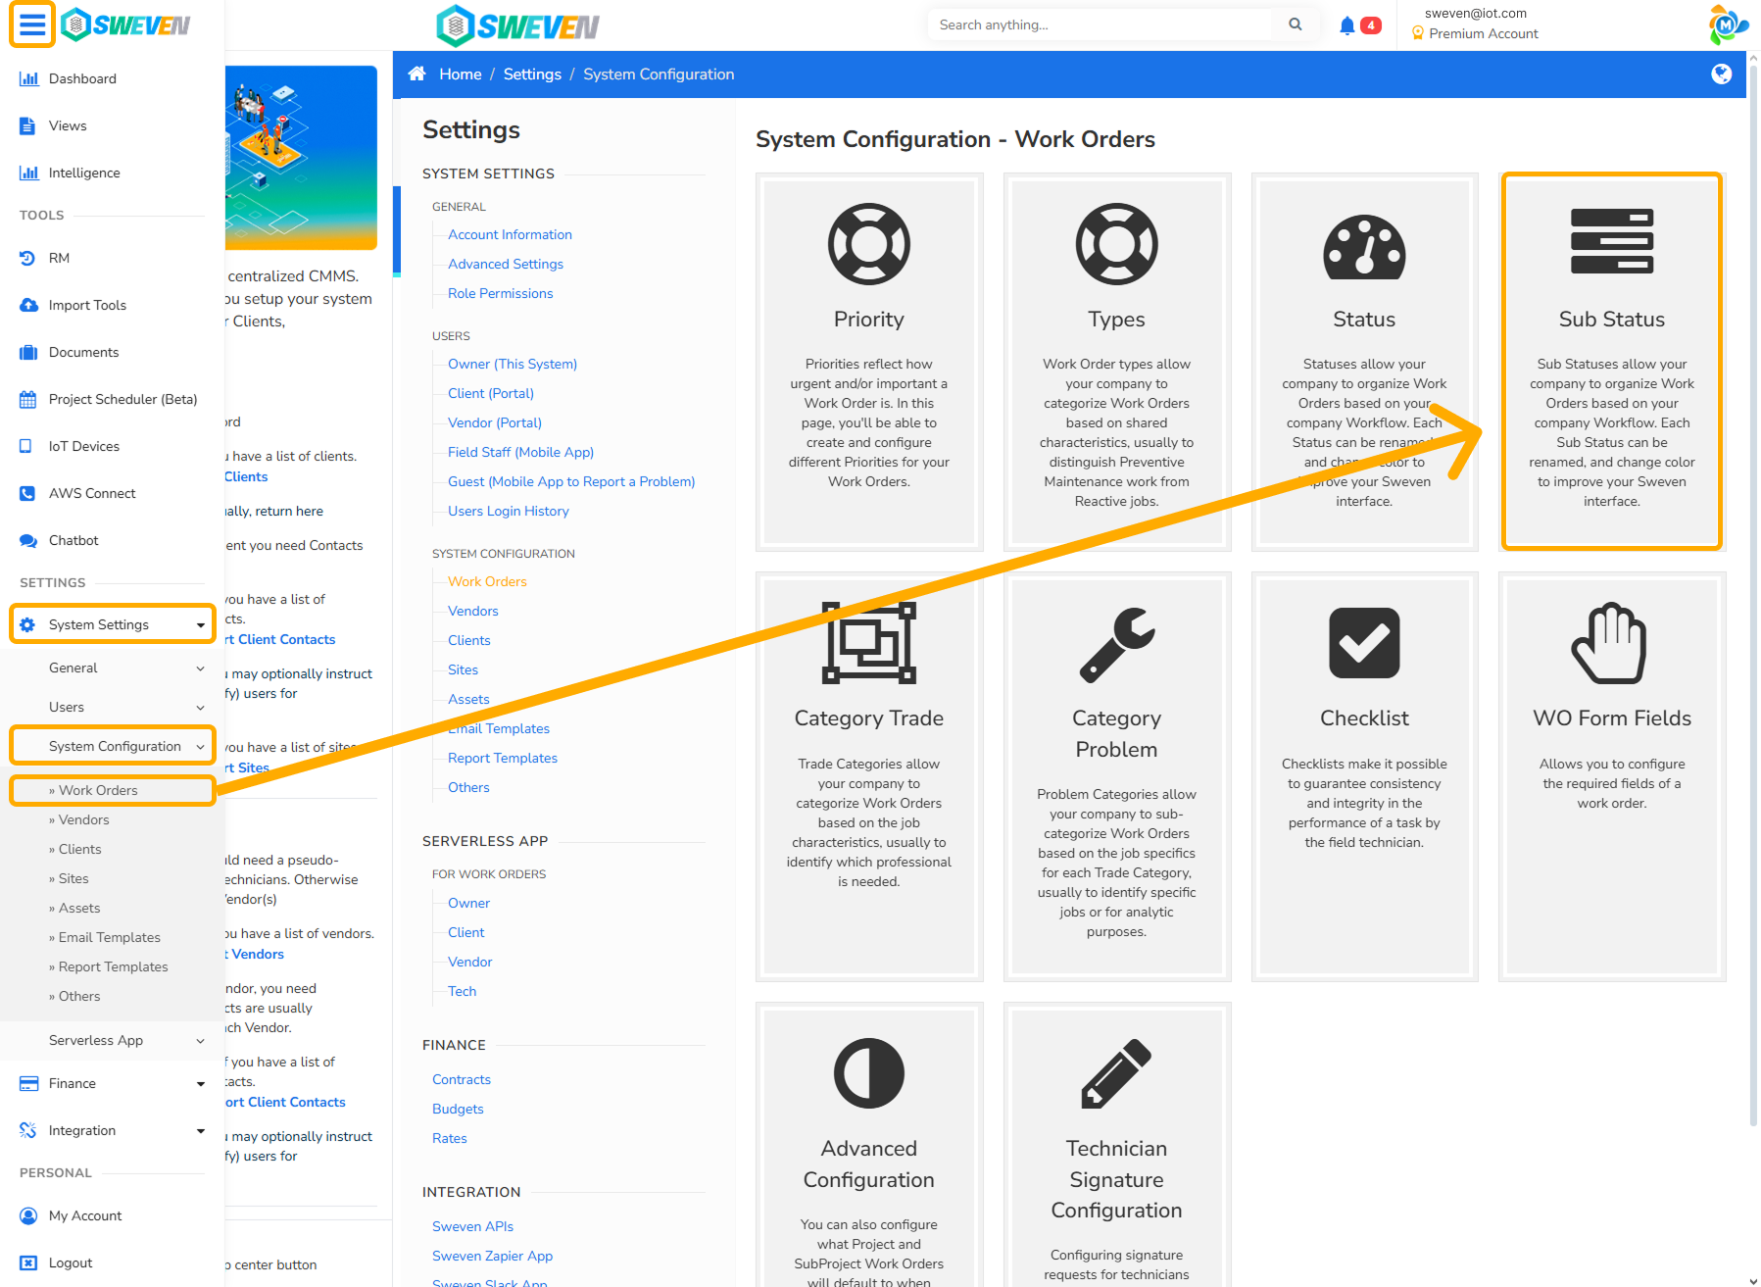Viewport: 1761px width, 1287px height.
Task: Expand the Integration menu
Action: point(113,1130)
